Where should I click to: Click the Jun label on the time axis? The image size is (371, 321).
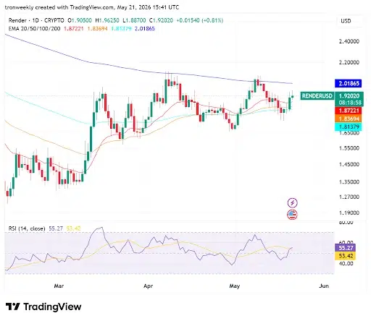324,286
